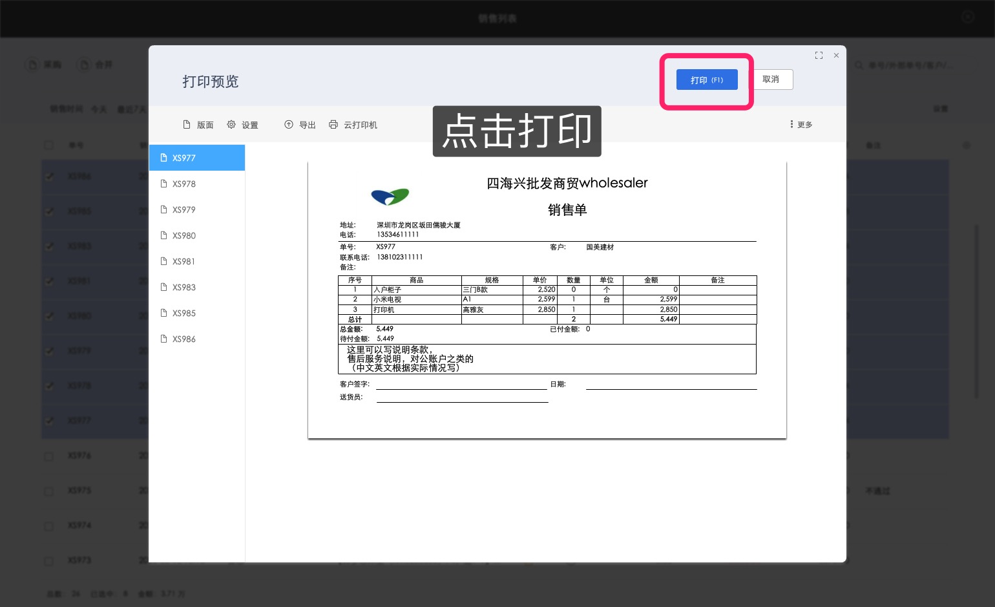995x607 pixels.
Task: Click the 小米电视 product row cell
Action: (x=417, y=300)
